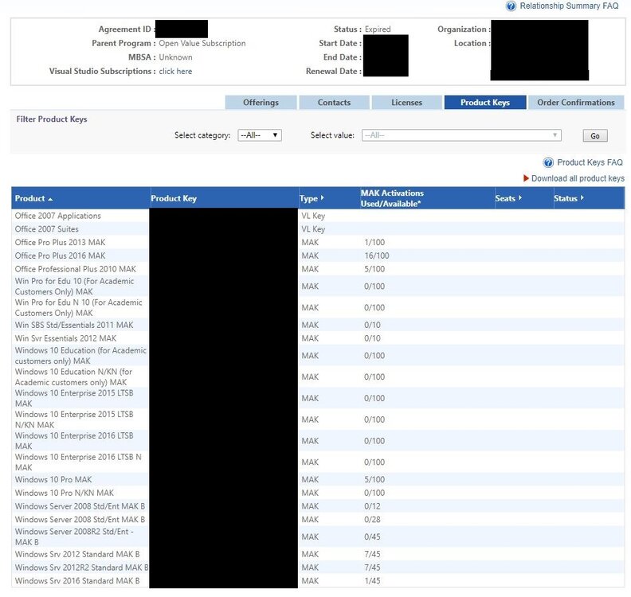Click the red arrow beside Download all product keys
This screenshot has height=597, width=631.
click(526, 178)
